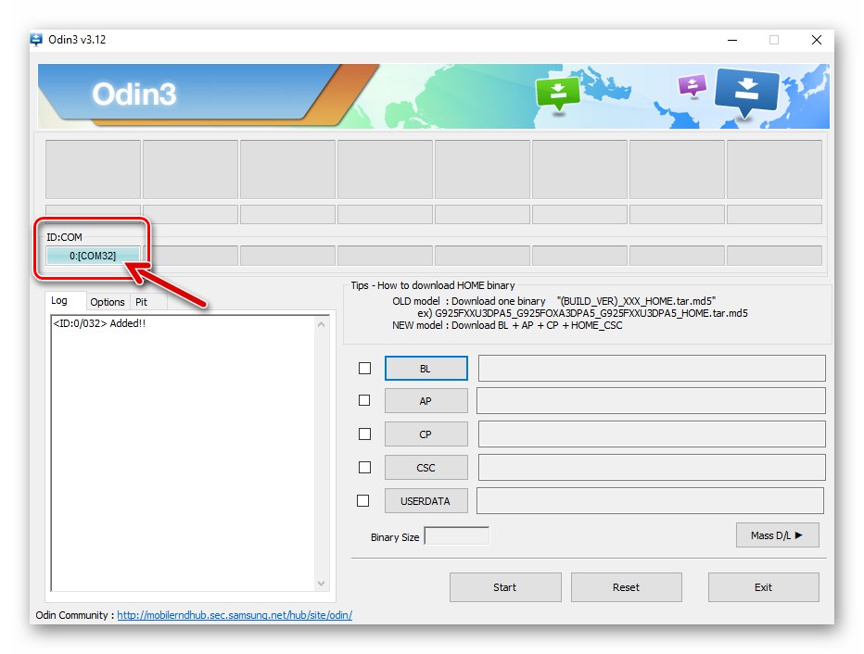This screenshot has height=654, width=864.
Task: Open the Odin Community samsung.net link
Action: (x=235, y=615)
